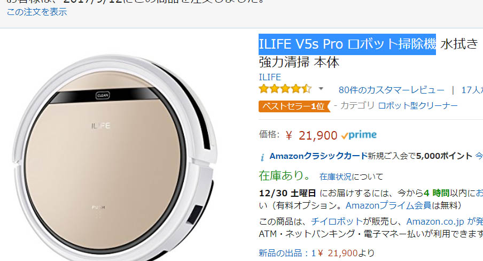Screen dimensions: 483x261
Task: Click the チイロボット seller link
Action: coord(337,221)
